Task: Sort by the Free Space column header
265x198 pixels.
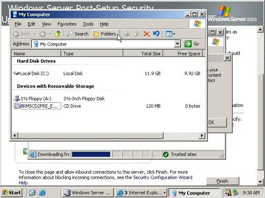Action: (183, 54)
